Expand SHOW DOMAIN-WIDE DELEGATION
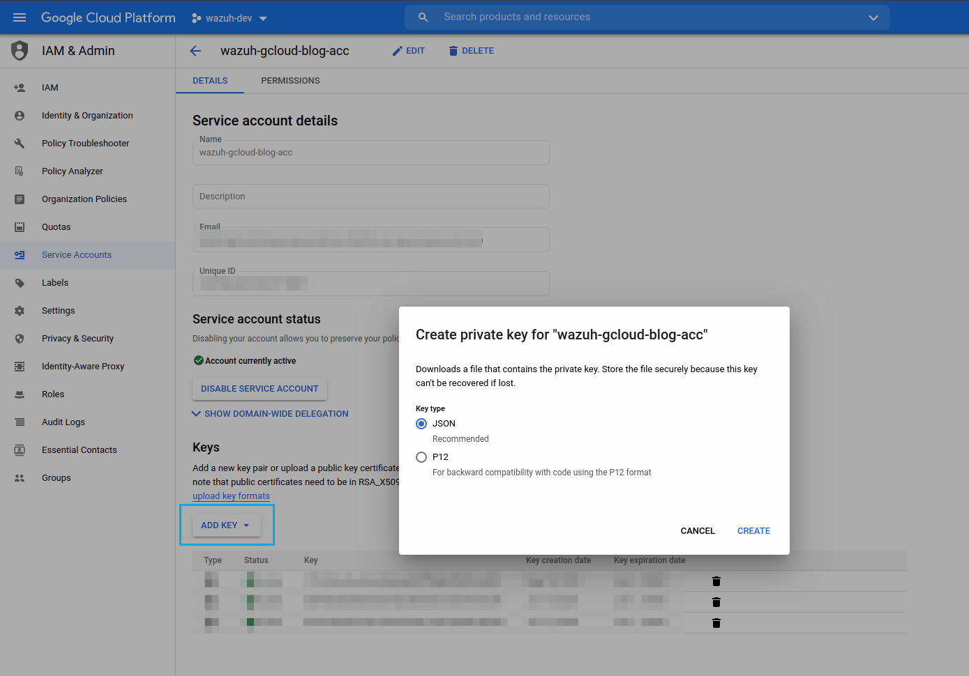969x676 pixels. click(270, 414)
